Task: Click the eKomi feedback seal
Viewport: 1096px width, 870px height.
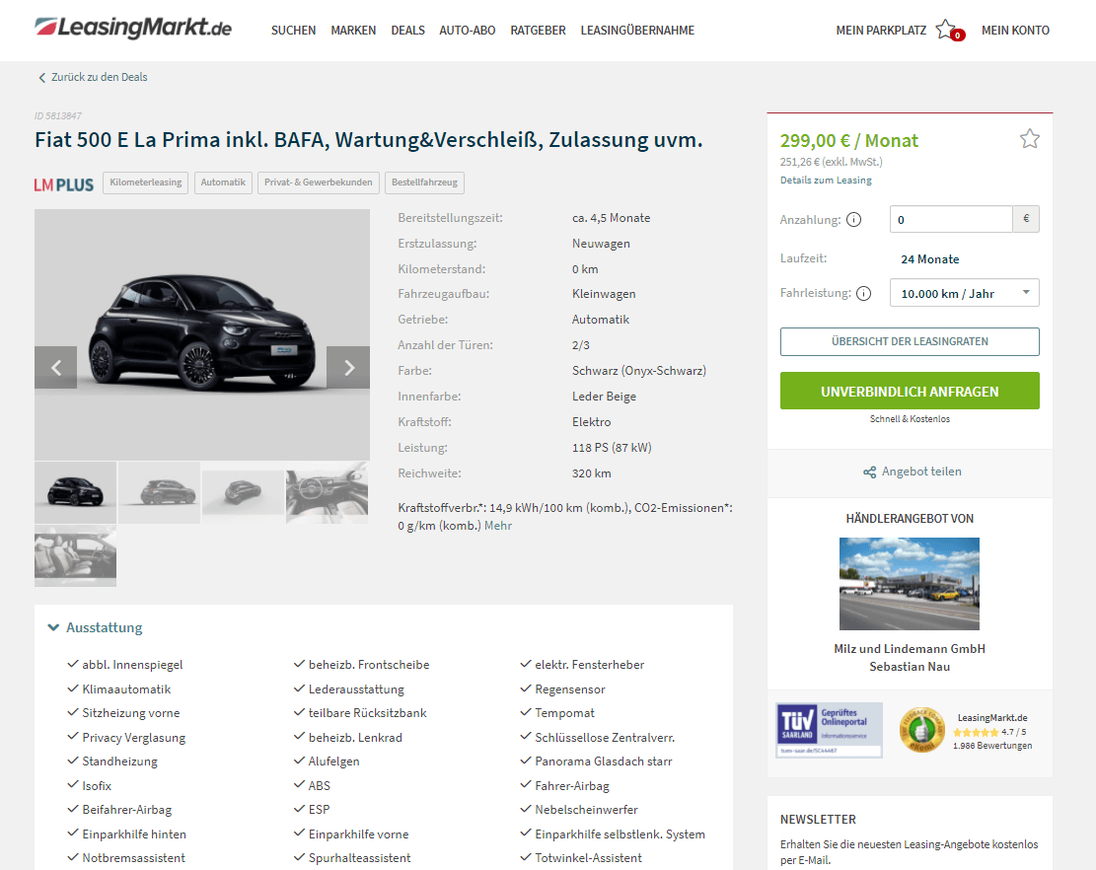Action: (x=920, y=730)
